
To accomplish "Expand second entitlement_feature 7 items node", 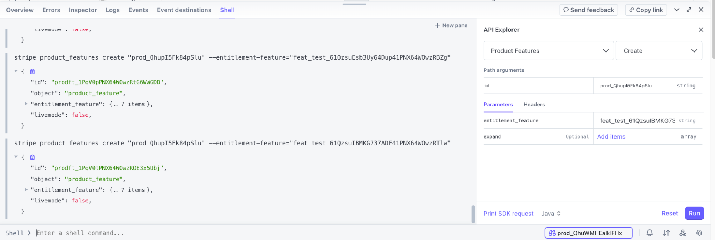I will coord(26,190).
